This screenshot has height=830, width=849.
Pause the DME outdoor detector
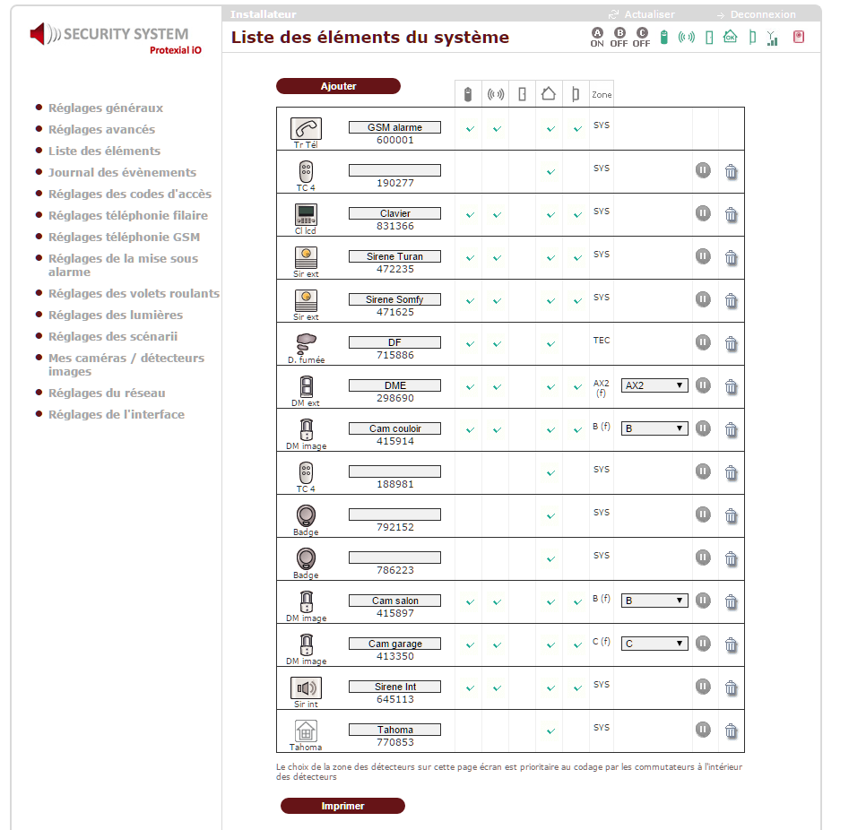tap(703, 385)
